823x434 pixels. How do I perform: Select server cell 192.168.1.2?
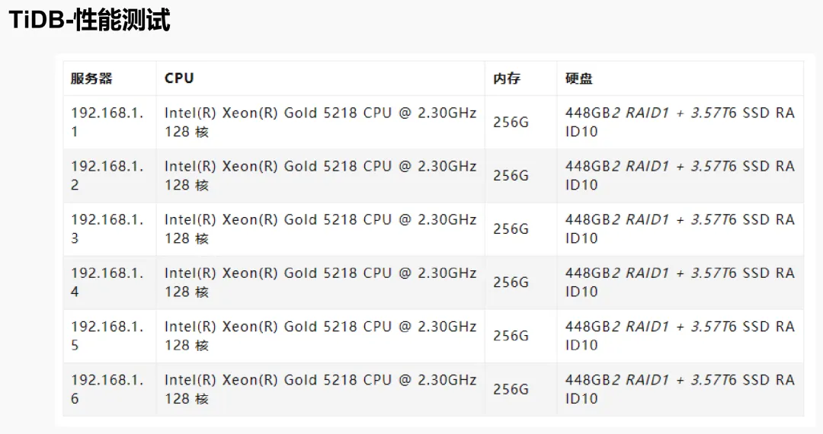click(110, 176)
